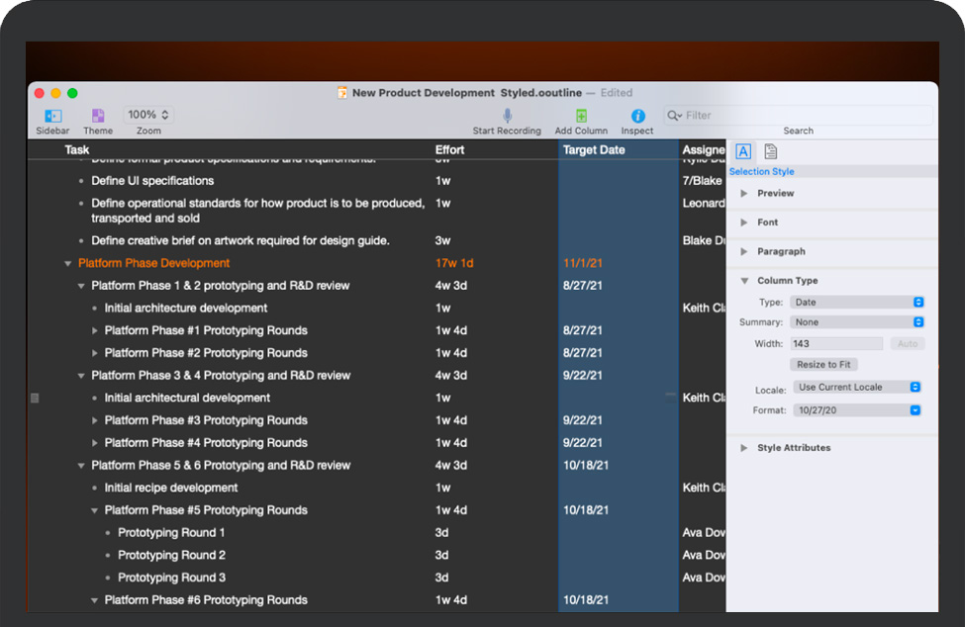Open the Zoom percentage stepper

click(x=148, y=115)
